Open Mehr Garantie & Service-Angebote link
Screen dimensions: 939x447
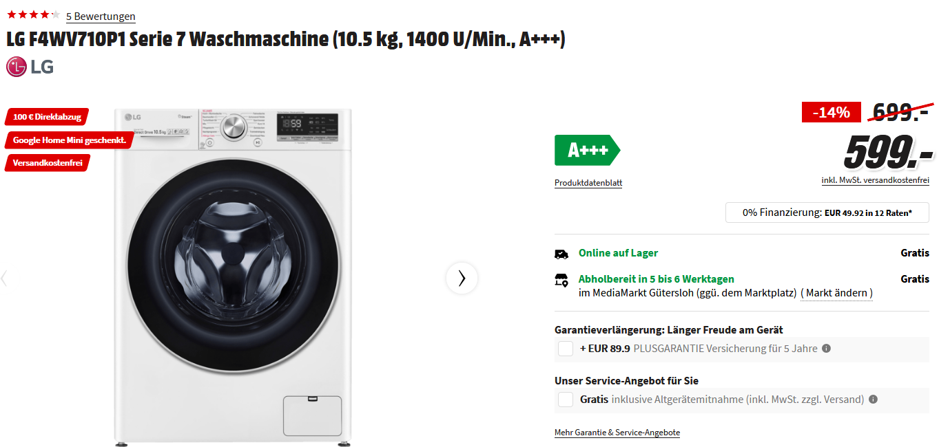(x=617, y=433)
